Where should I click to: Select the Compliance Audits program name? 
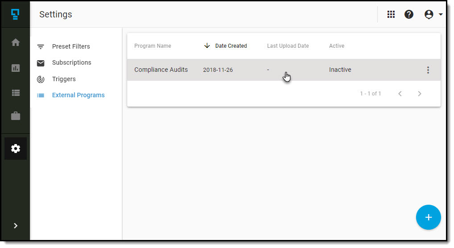(161, 70)
